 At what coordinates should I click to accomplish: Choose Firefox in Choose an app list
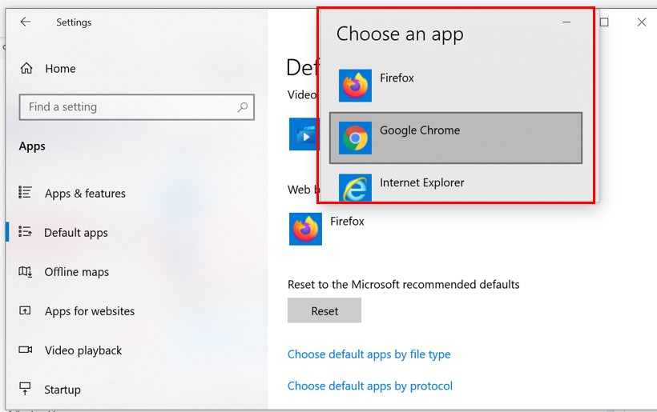[x=456, y=86]
